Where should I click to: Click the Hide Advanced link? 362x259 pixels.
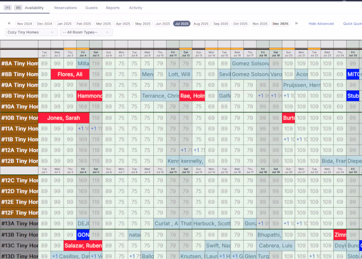point(321,24)
